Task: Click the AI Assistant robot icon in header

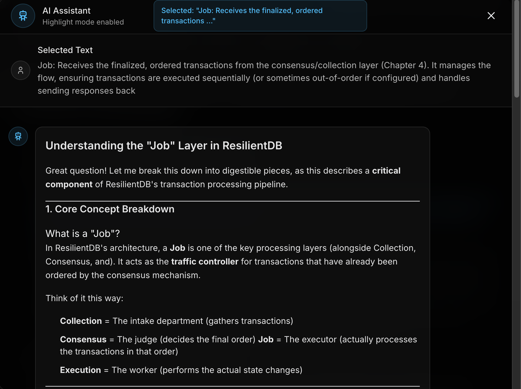Action: click(x=23, y=16)
